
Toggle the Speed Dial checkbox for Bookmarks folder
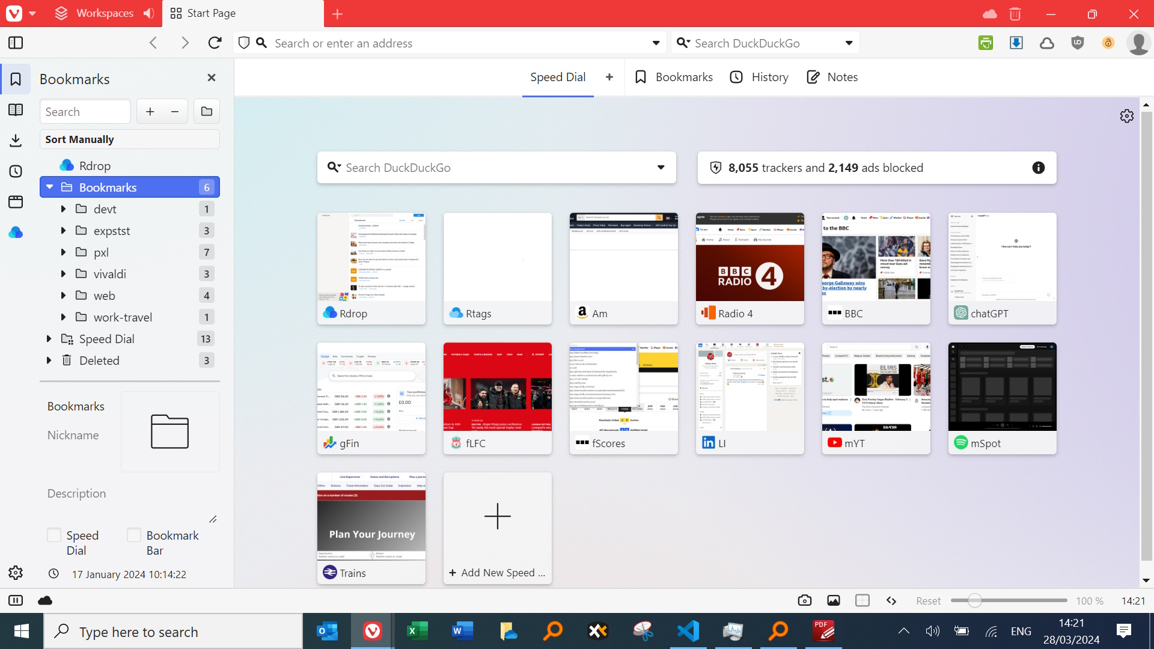click(53, 535)
